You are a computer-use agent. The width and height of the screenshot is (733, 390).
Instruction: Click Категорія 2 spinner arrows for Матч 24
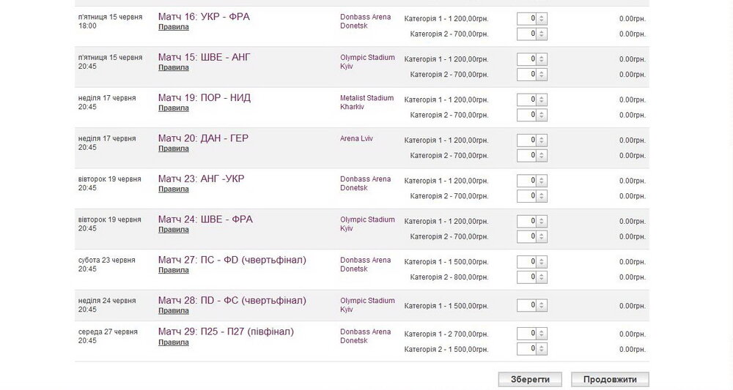click(x=542, y=237)
